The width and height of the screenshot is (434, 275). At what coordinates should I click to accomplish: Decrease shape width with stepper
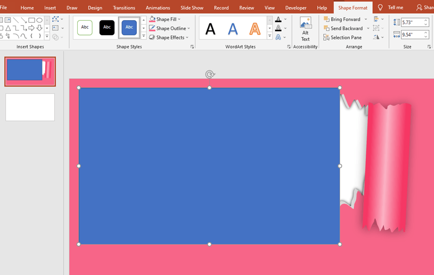tap(426, 37)
